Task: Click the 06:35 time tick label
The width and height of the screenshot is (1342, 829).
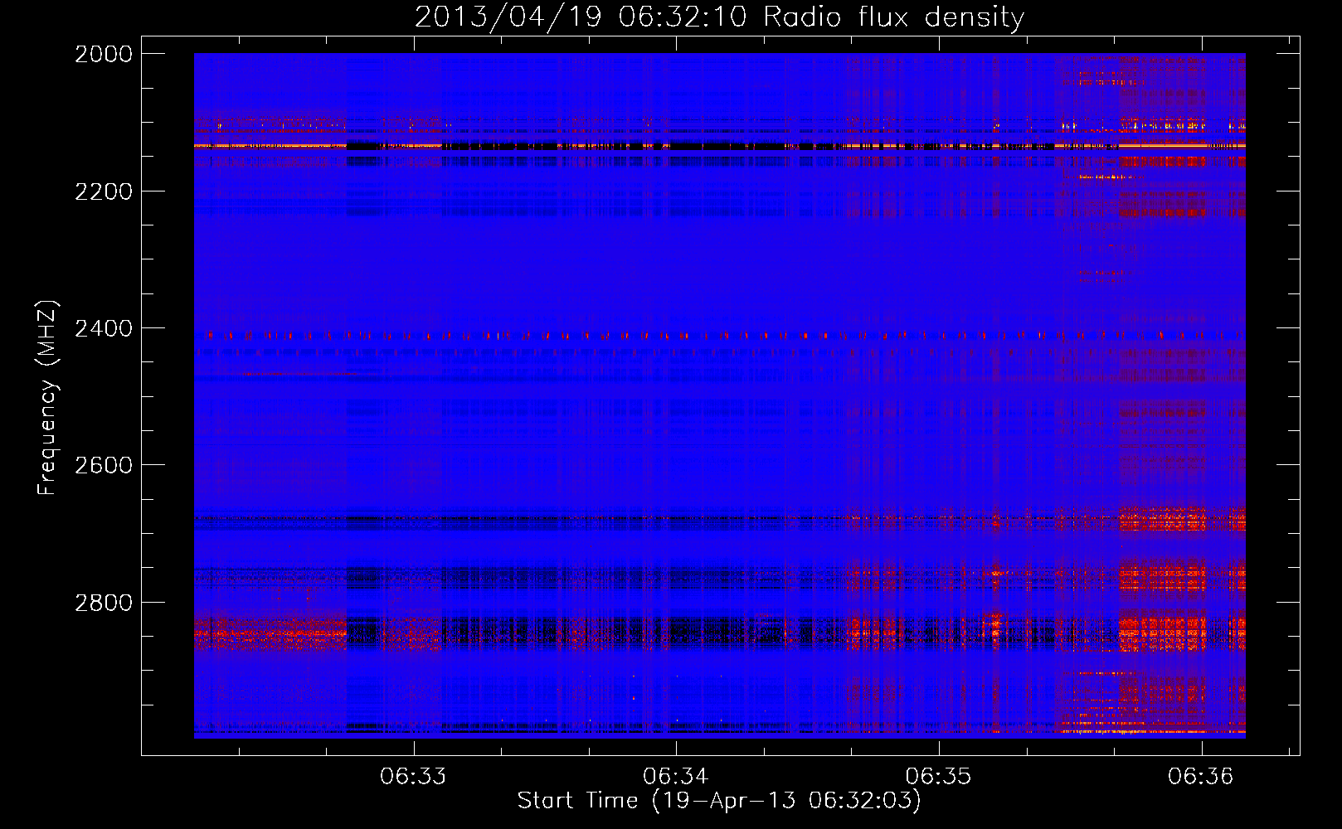Action: (938, 776)
